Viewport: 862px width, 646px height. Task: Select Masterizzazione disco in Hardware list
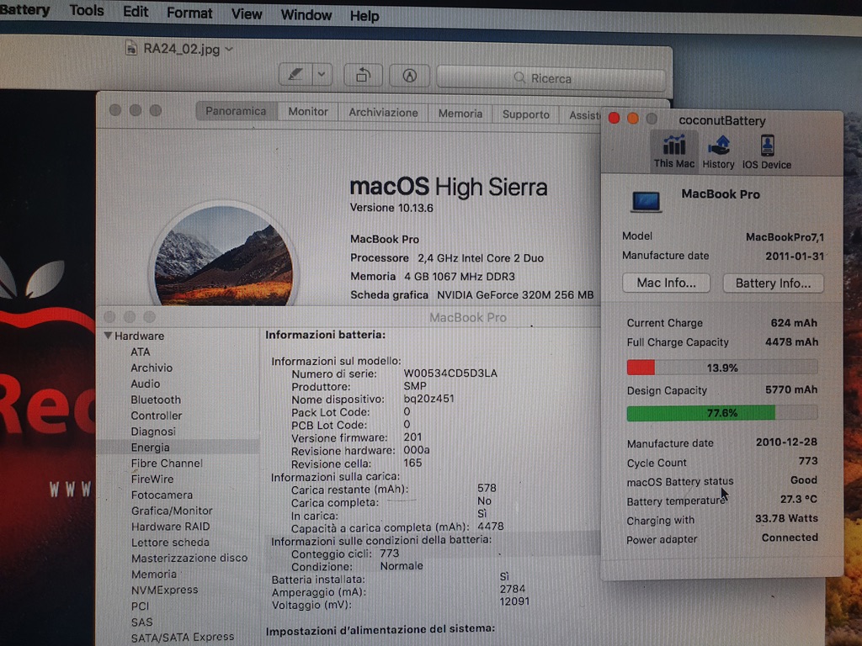tap(189, 558)
